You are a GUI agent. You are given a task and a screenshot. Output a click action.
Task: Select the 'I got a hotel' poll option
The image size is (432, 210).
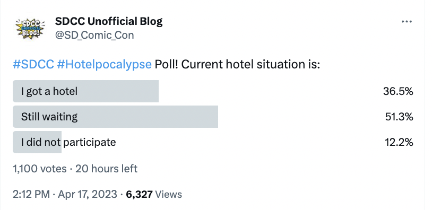(213, 91)
